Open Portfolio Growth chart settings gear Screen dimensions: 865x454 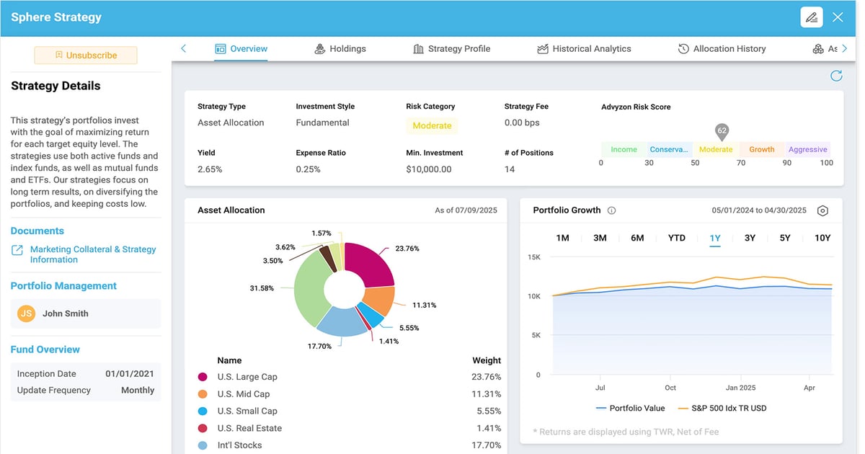(x=823, y=210)
